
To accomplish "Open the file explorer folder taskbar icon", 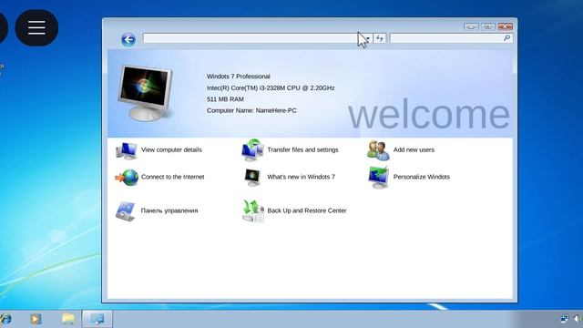I will 68,319.
